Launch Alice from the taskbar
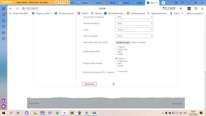Image resolution: width=206 pixels, height=116 pixels. click(26, 113)
